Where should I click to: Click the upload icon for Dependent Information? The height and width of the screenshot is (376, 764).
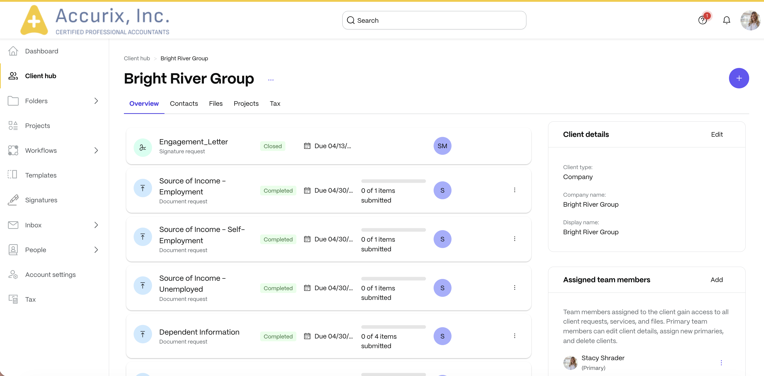[x=143, y=334]
